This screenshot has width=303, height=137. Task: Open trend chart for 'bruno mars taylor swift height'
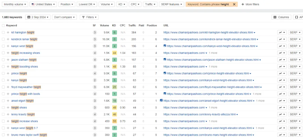[x=281, y=135]
